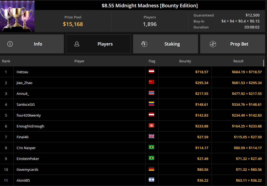This screenshot has width=267, height=186.
Task: Select player name Cris Nasper
Action: click(x=26, y=148)
